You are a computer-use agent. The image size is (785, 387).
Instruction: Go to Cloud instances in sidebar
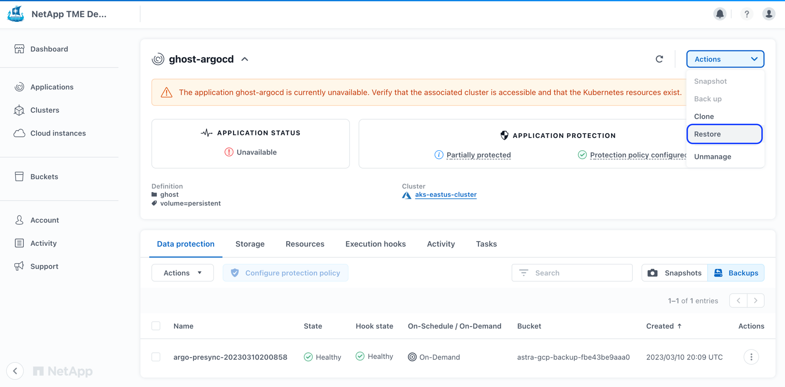coord(58,133)
